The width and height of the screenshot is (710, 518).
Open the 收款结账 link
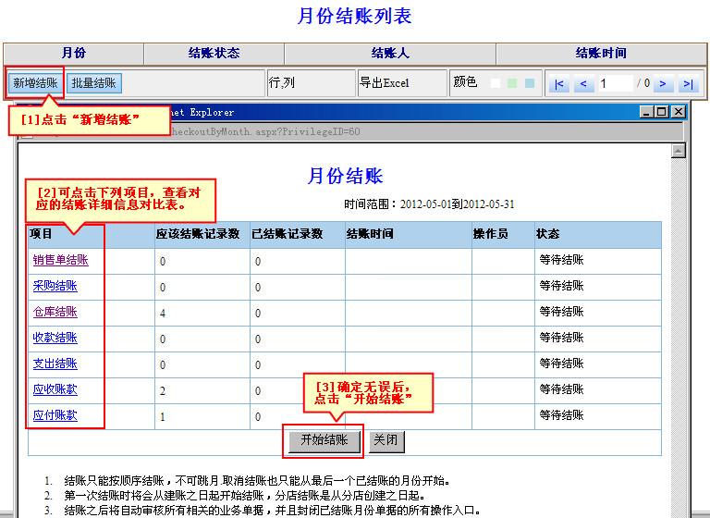coord(55,339)
